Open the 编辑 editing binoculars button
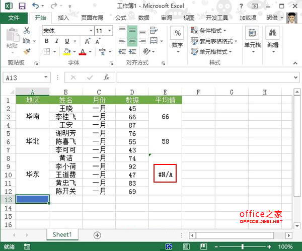Viewport: 302px width, 251px height. pyautogui.click(x=273, y=40)
